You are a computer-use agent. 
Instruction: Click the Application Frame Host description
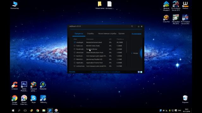pos(94,63)
